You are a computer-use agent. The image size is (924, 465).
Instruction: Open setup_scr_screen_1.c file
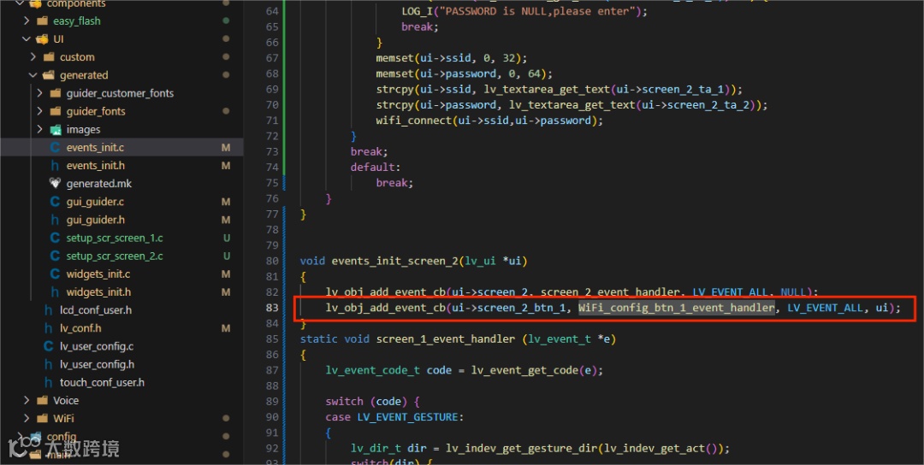pos(115,238)
